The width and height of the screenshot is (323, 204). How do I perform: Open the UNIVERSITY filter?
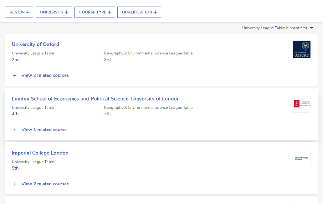pyautogui.click(x=54, y=12)
